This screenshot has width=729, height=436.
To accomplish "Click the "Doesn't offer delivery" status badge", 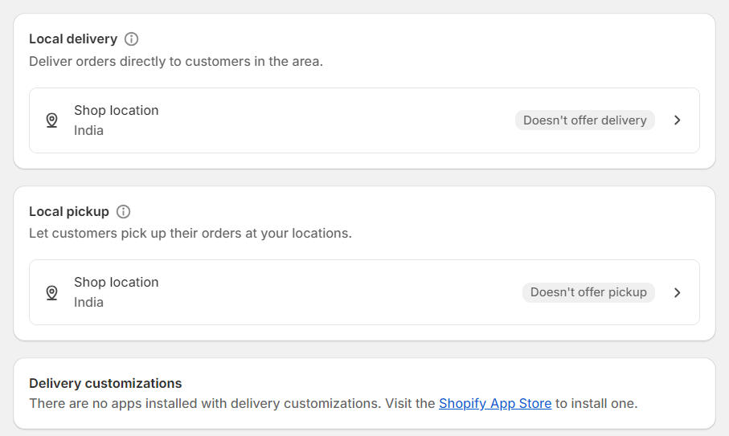I will pos(585,120).
